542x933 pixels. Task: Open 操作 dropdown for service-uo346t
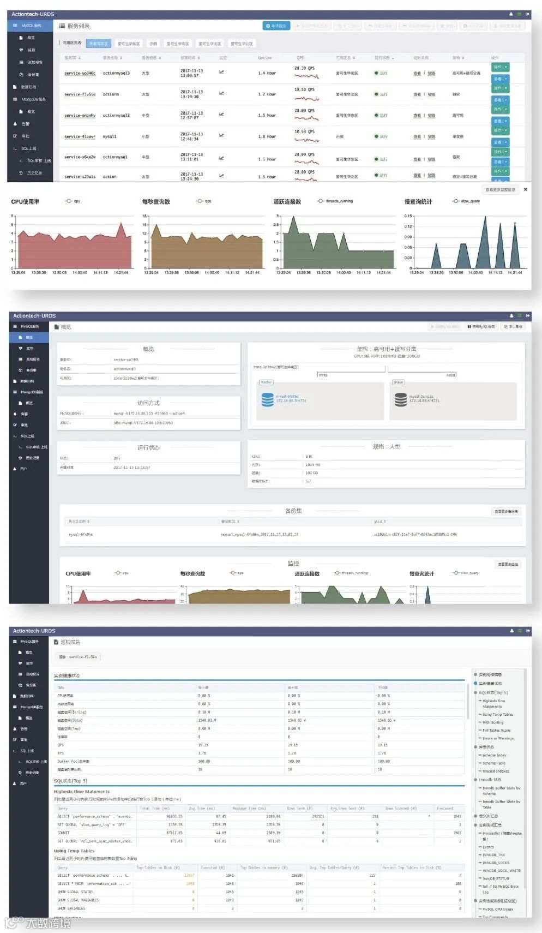pyautogui.click(x=501, y=67)
